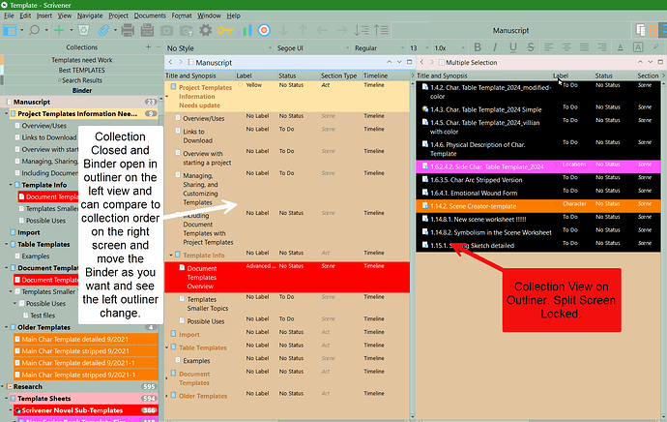Image resolution: width=667 pixels, height=422 pixels.
Task: Click the bar chart statistics icon
Action: point(247,31)
